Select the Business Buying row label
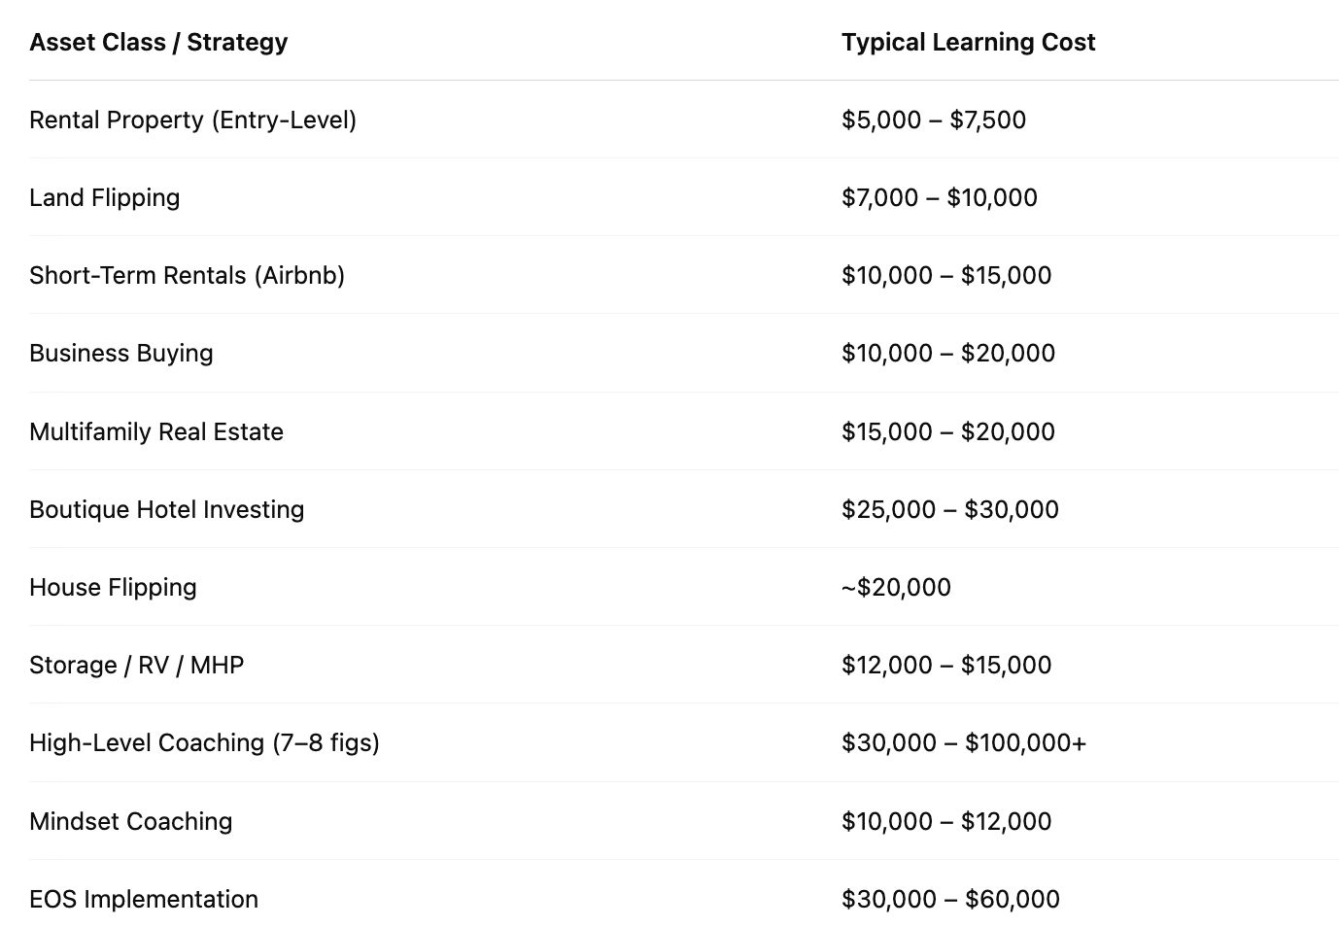 (121, 354)
